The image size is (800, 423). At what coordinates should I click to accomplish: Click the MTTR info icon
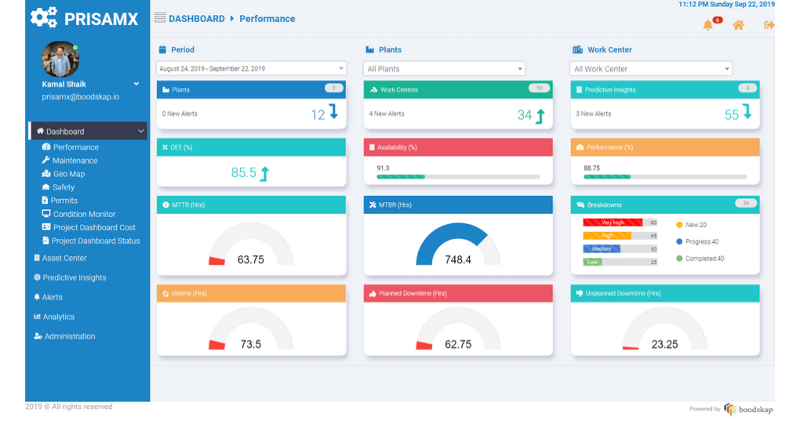pyautogui.click(x=165, y=205)
